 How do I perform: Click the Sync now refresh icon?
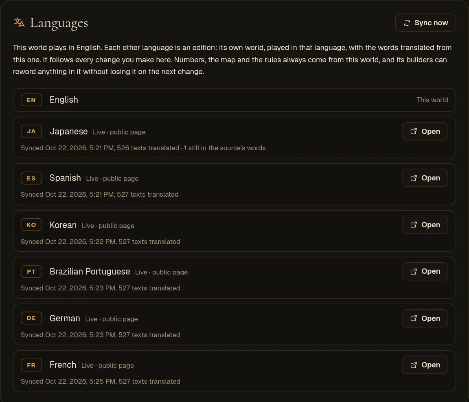click(407, 23)
